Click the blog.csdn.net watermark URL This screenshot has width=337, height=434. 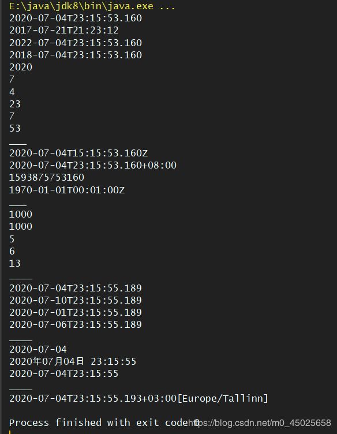[260, 423]
